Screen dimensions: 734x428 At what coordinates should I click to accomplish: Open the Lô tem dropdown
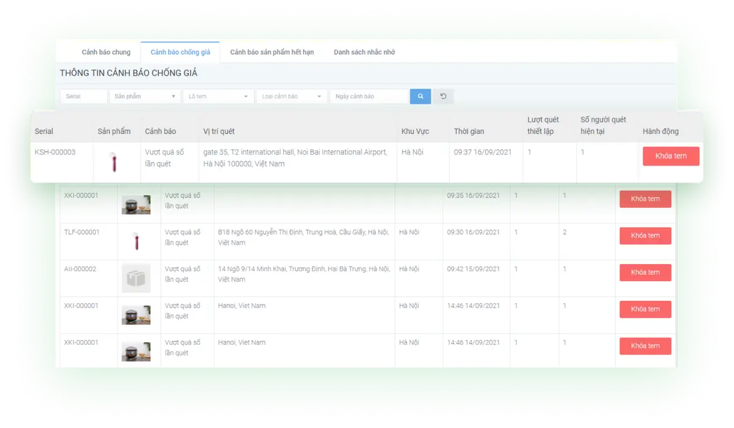click(218, 97)
